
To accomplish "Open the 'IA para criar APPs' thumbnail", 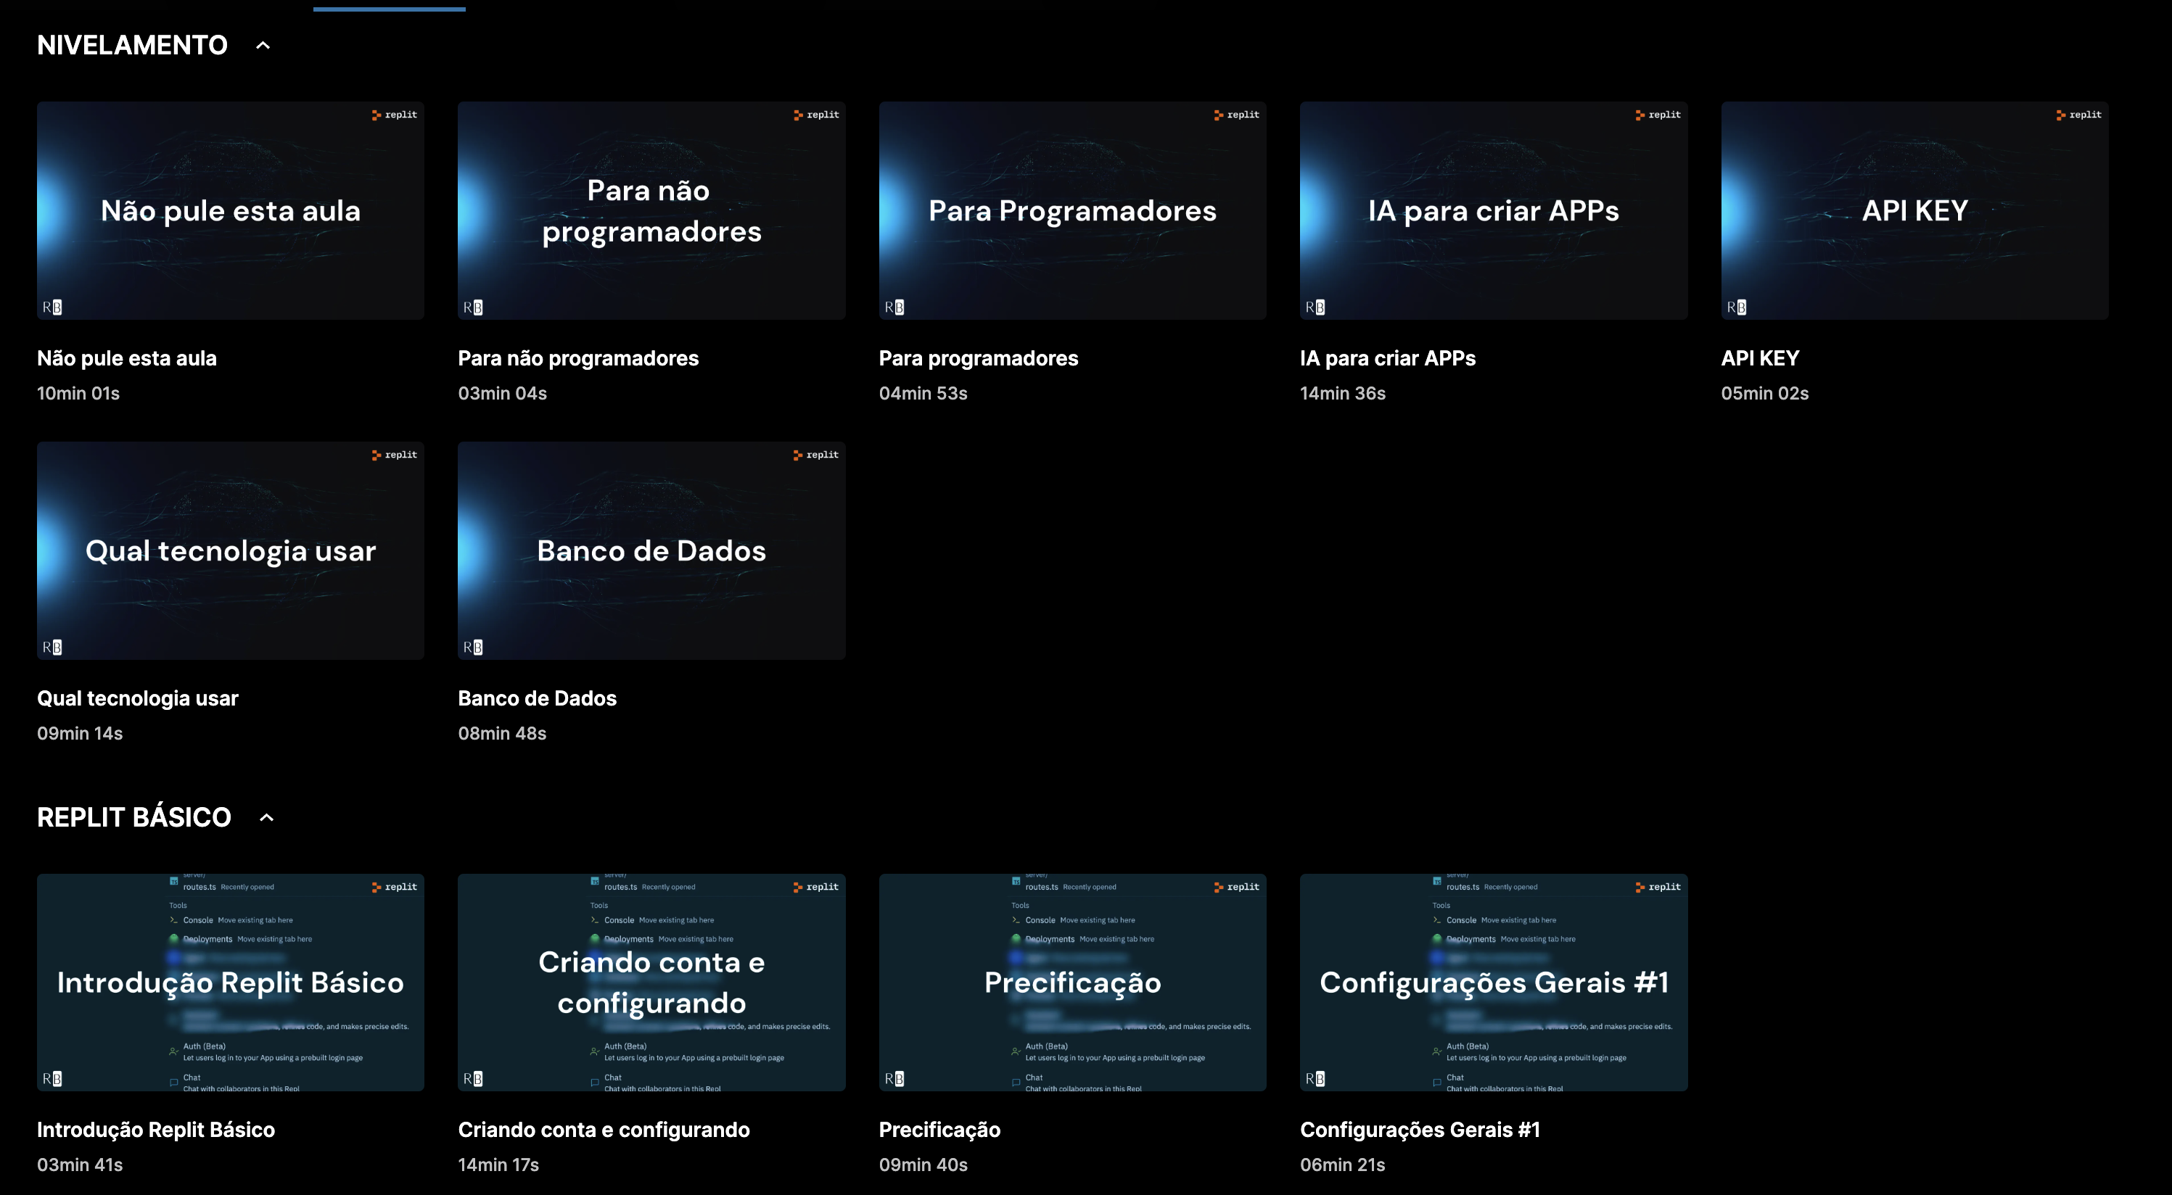I will [1493, 211].
